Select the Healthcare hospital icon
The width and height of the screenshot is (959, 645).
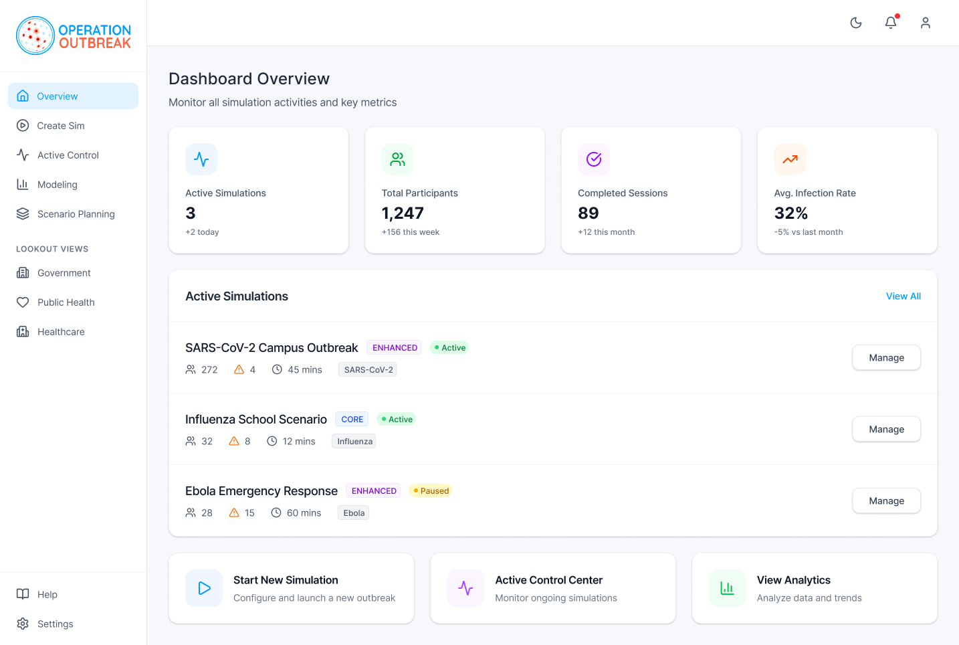coord(23,331)
